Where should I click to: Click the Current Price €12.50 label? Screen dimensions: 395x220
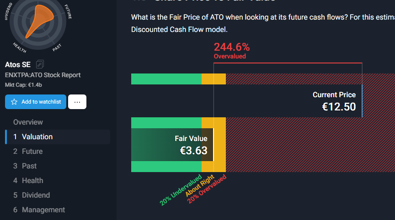tap(334, 101)
